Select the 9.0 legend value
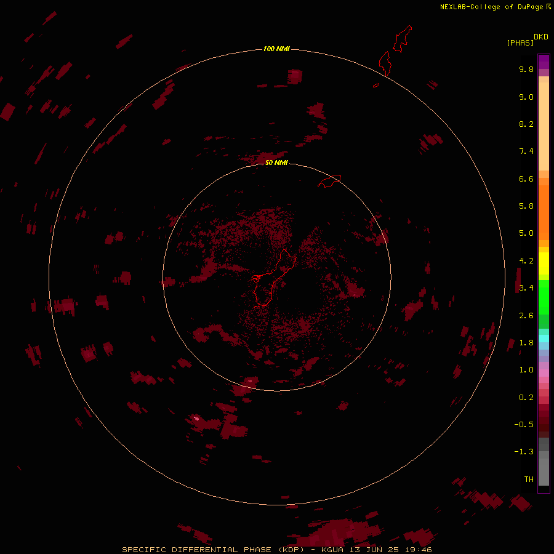The image size is (554, 554). [x=526, y=97]
